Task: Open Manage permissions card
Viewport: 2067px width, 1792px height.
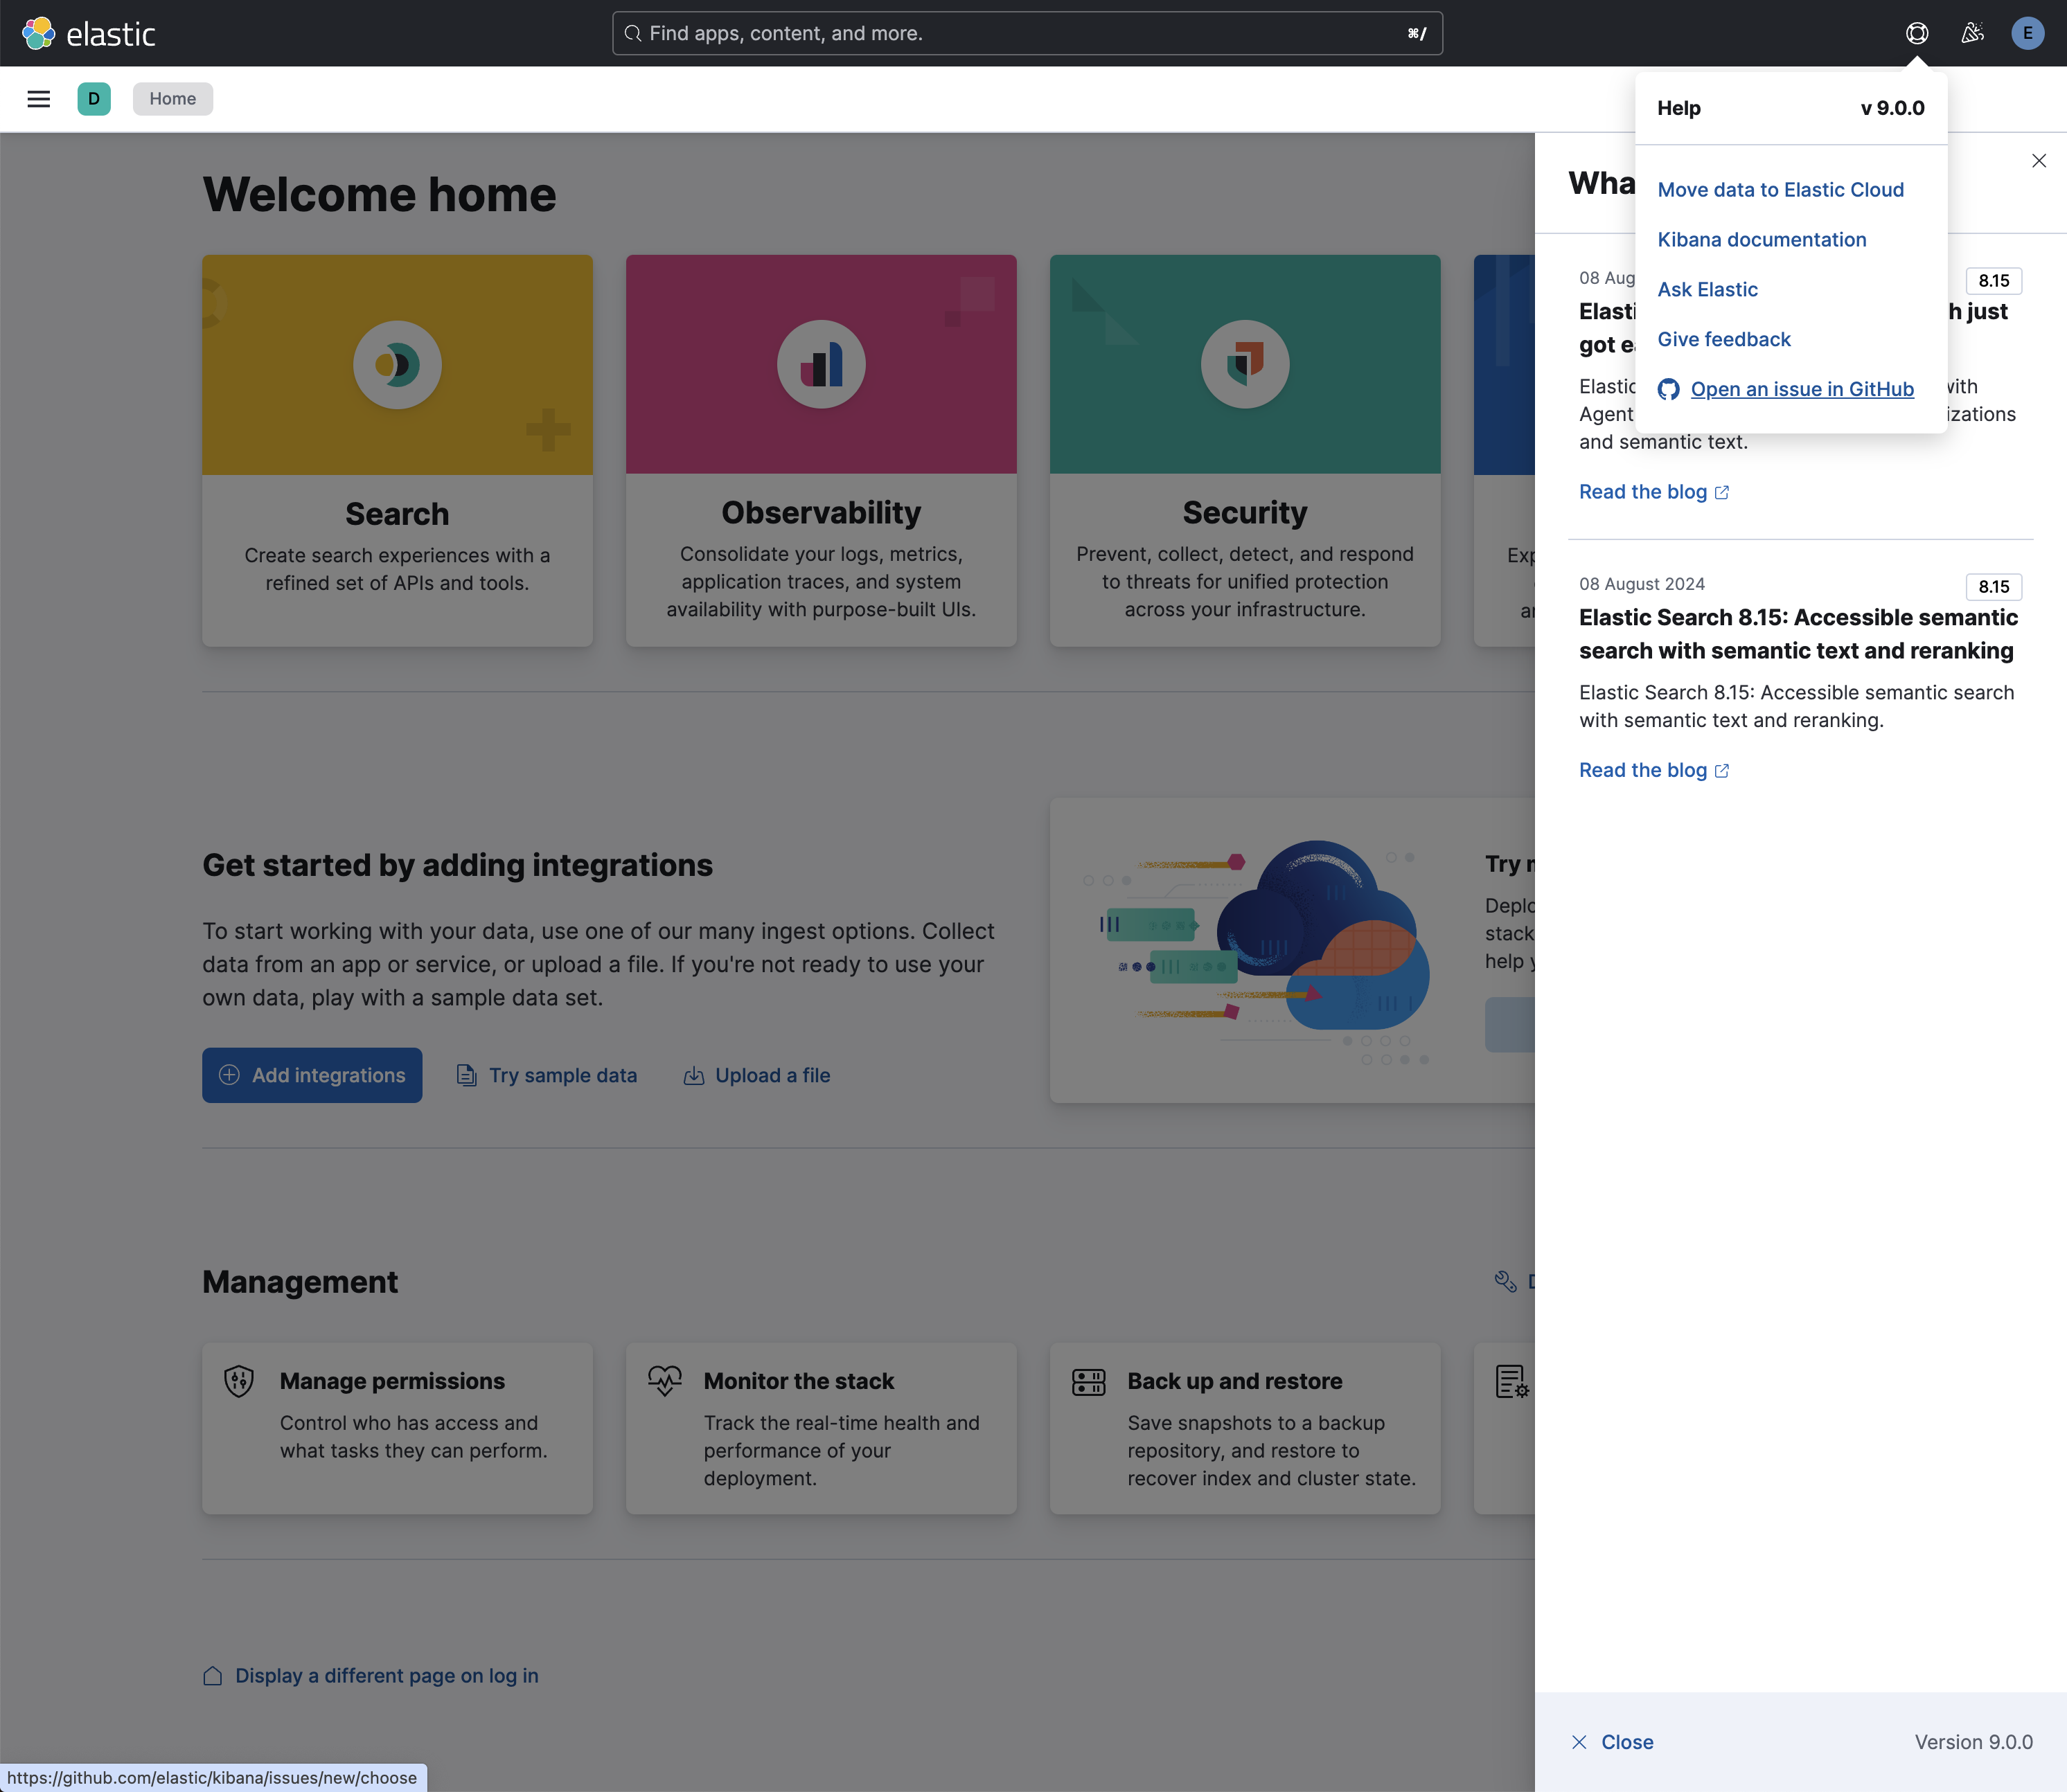Action: point(397,1428)
